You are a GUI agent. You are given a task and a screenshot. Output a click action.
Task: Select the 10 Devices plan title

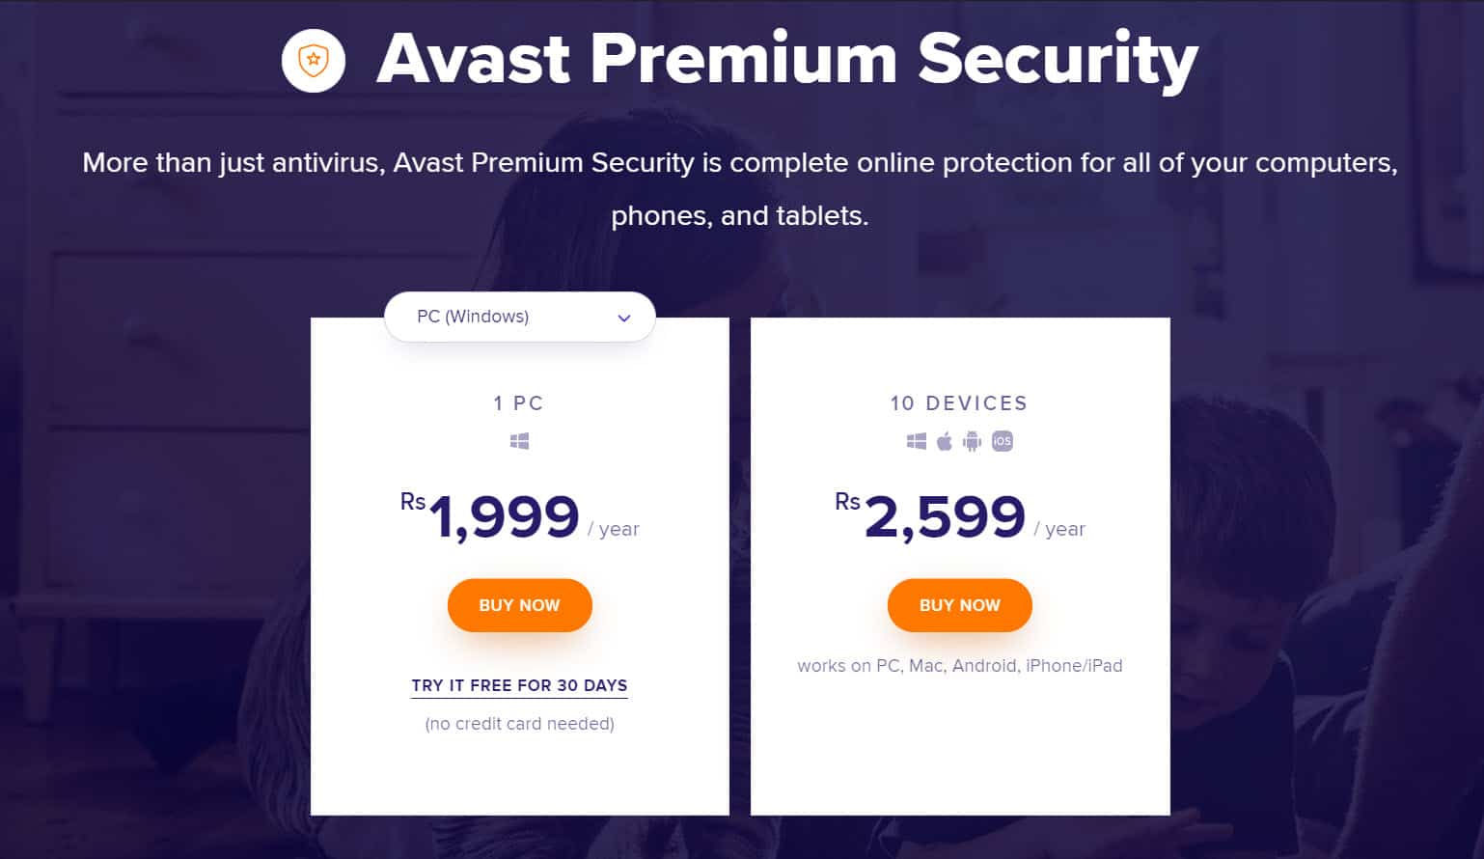coord(959,403)
